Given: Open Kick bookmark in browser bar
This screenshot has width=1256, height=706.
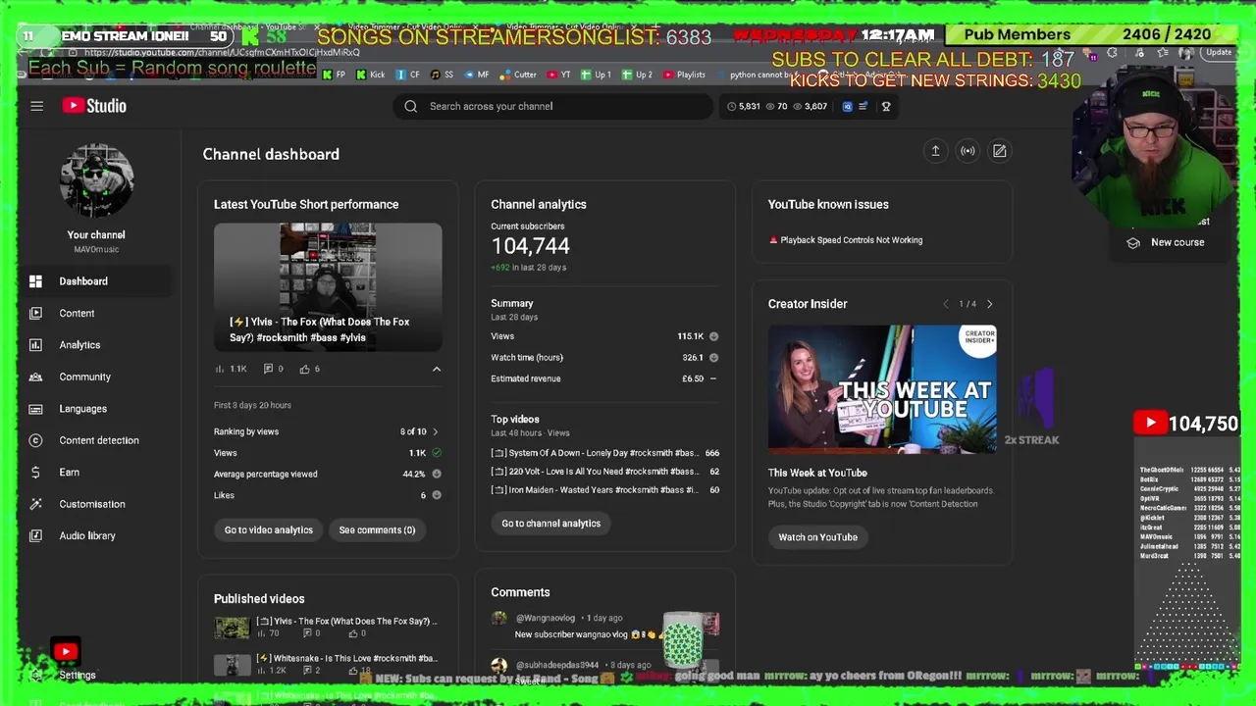Looking at the screenshot, I should point(371,75).
